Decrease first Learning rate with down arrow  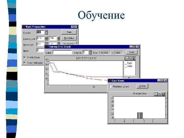click(x=46, y=39)
